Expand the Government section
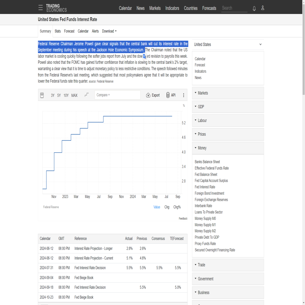This screenshot has width=305, height=305. pos(228,279)
